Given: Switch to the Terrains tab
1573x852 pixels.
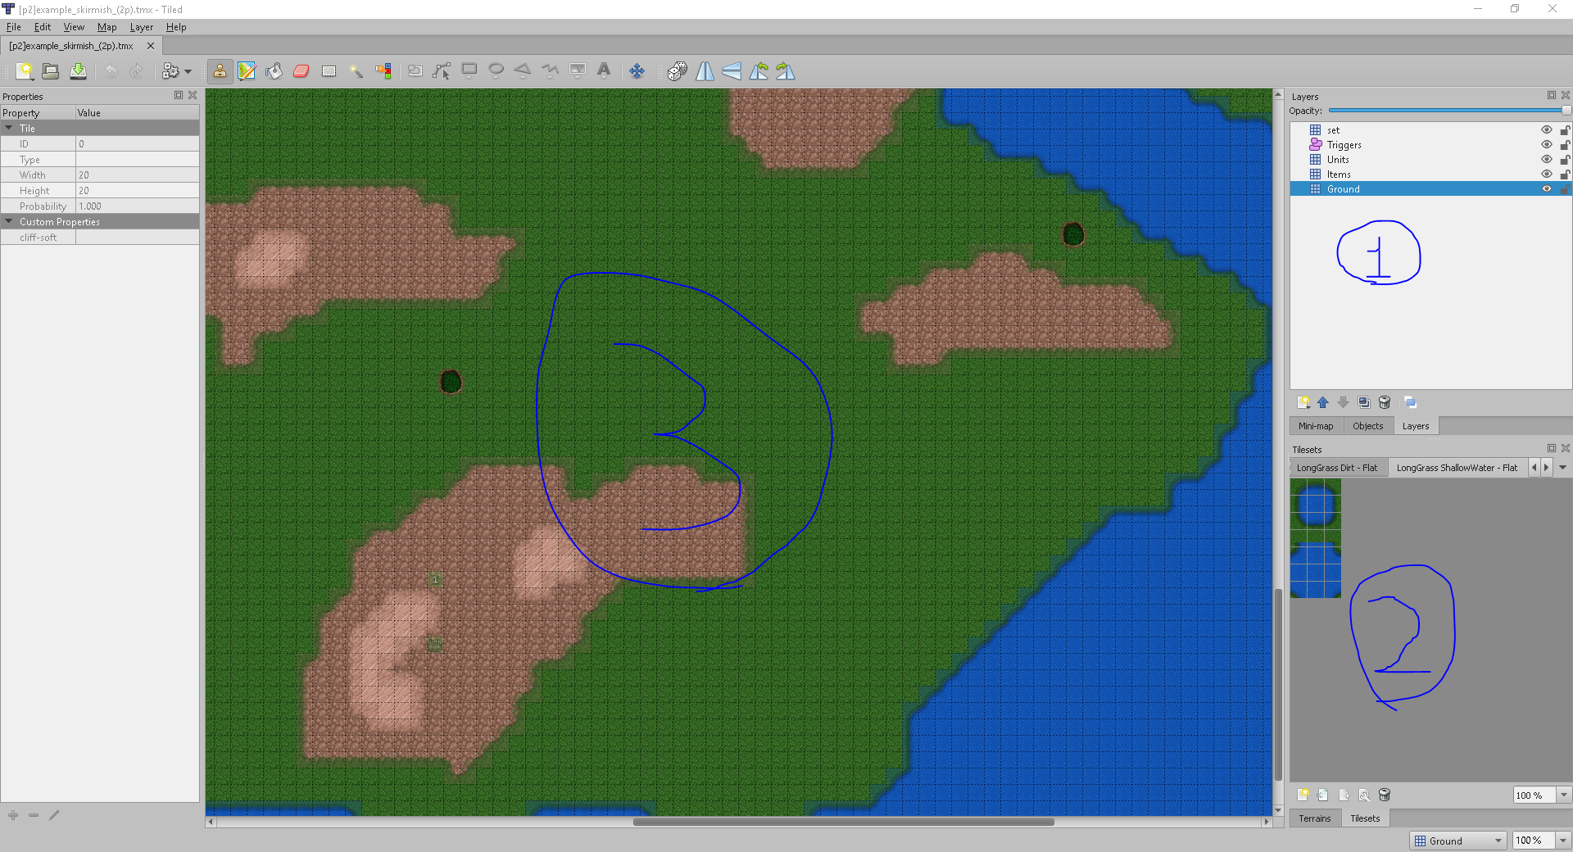Looking at the screenshot, I should point(1315,818).
